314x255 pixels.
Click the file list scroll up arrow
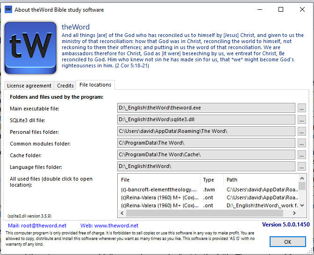(302, 178)
